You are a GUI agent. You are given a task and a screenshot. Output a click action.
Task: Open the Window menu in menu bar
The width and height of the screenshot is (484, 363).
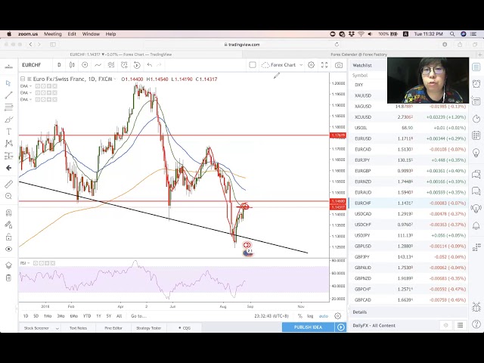(x=91, y=34)
